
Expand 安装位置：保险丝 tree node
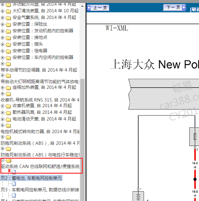tap(2, 24)
